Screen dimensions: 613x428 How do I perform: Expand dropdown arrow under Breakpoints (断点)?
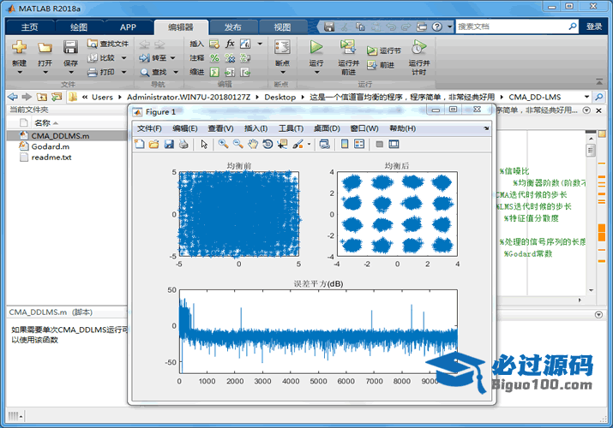point(283,72)
